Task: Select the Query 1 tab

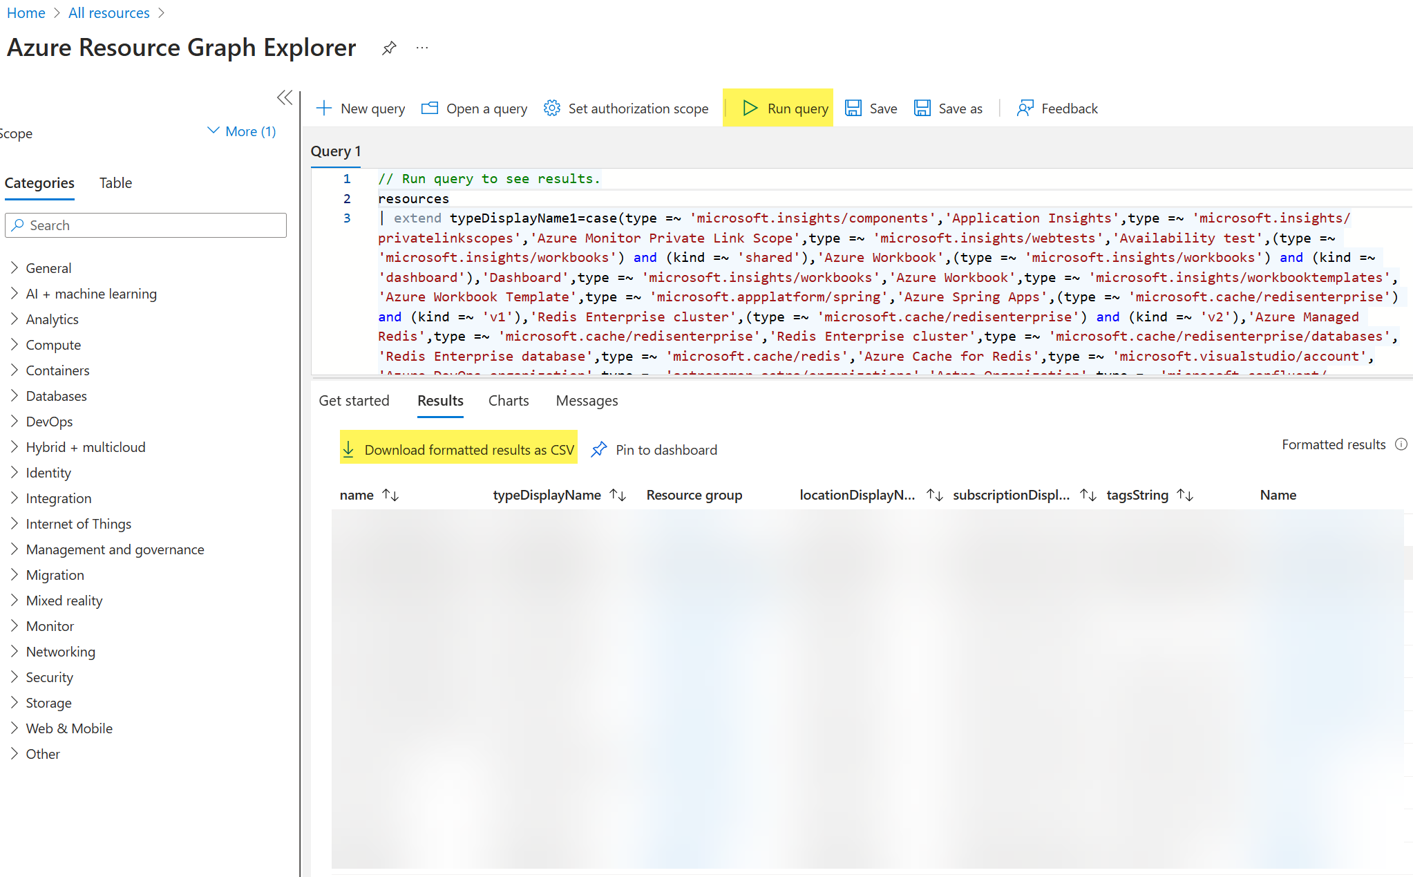Action: [336, 151]
